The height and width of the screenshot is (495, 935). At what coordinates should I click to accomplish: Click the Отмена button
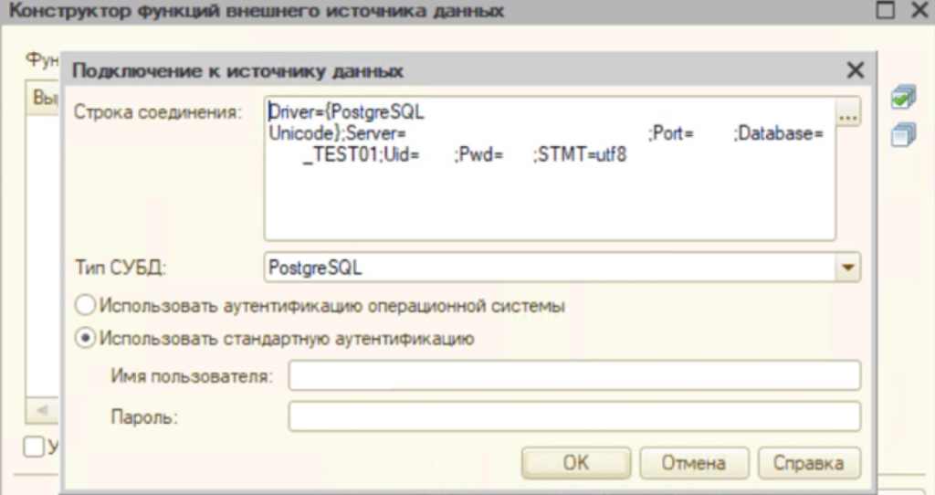(694, 463)
